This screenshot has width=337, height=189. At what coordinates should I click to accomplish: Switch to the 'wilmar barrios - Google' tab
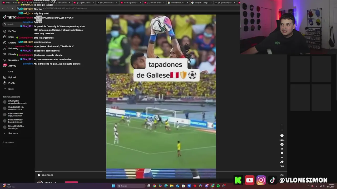(x=178, y=3)
